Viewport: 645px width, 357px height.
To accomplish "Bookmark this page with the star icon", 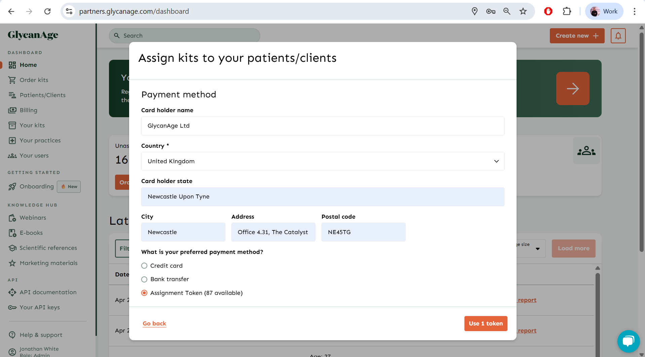I will 523,11.
